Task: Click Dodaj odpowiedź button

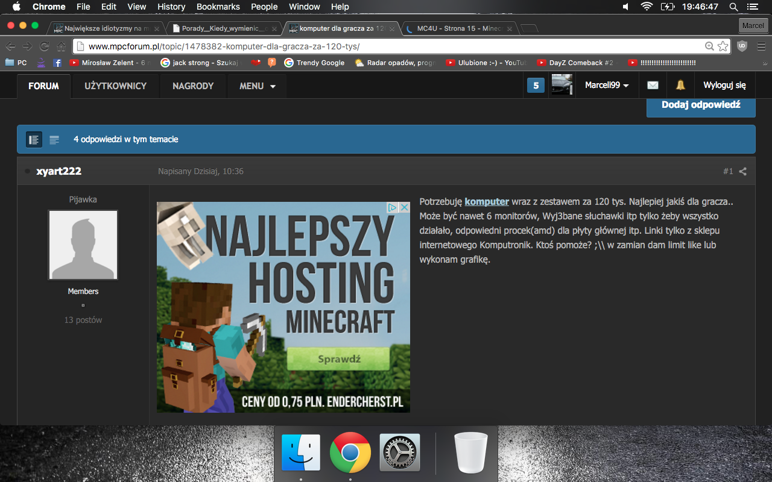Action: (701, 105)
